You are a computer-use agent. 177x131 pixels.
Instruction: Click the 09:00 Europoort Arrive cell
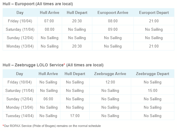coord(113,29)
